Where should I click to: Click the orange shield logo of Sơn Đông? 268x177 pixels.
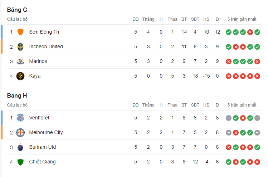(x=20, y=32)
